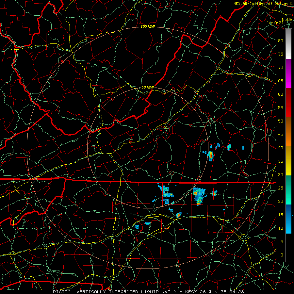Select the 10 value on the VIL scale

pos(281,228)
